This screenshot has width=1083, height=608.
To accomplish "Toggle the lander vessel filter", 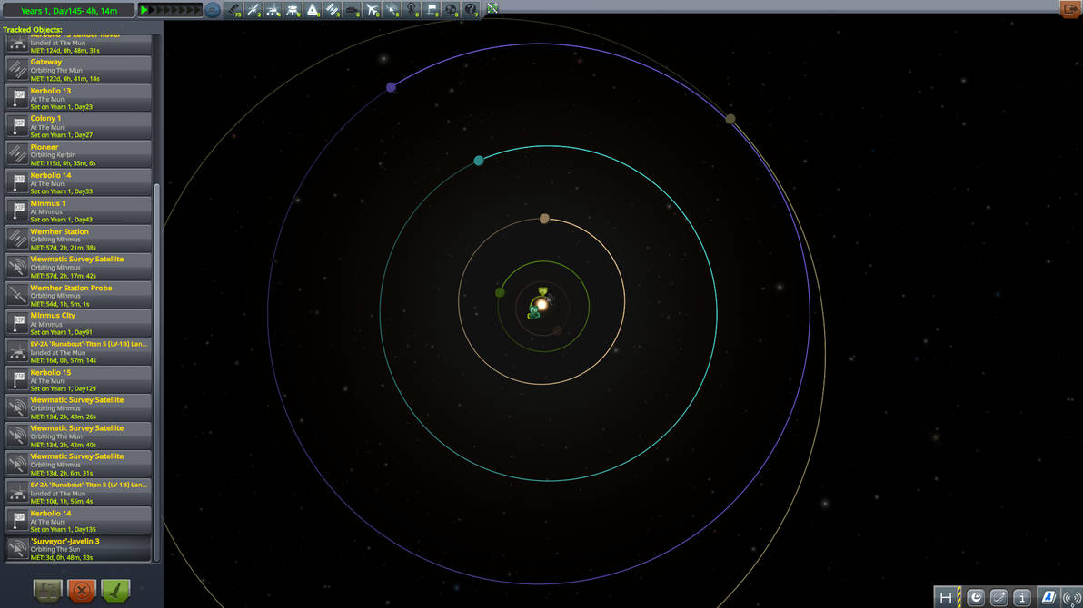I will click(x=293, y=10).
